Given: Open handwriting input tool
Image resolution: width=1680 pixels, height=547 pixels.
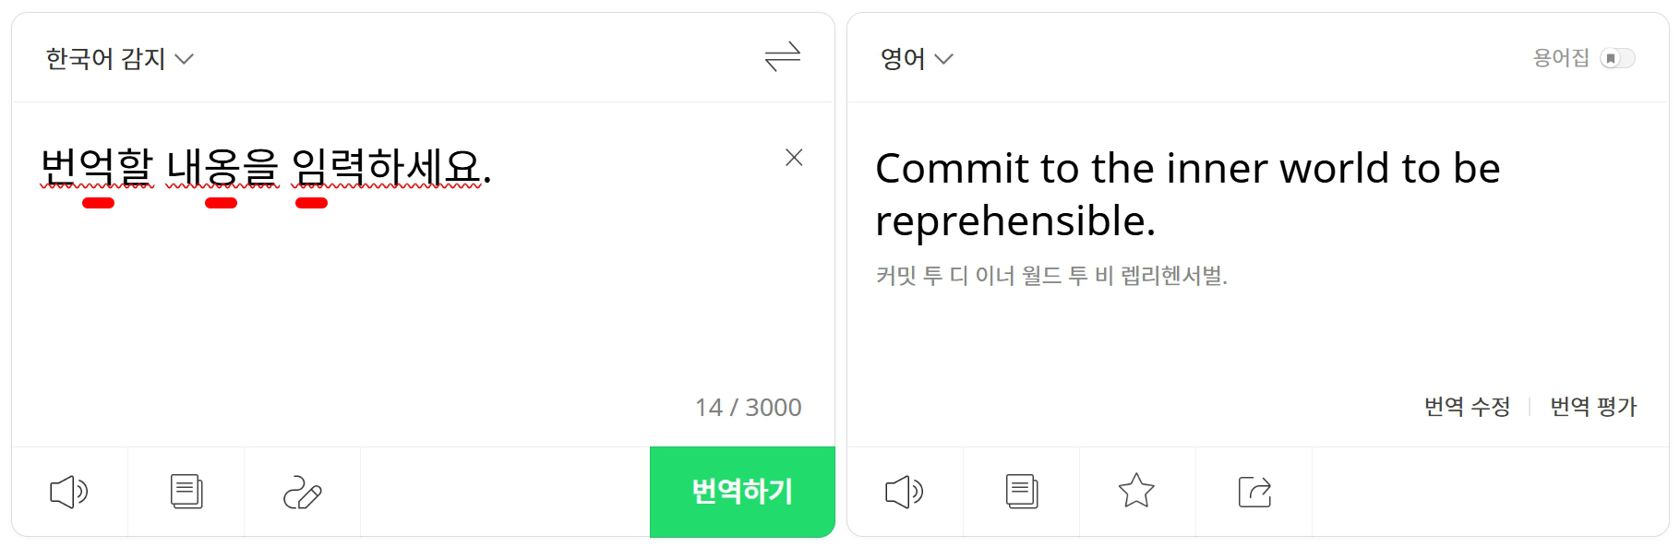Looking at the screenshot, I should pyautogui.click(x=302, y=492).
